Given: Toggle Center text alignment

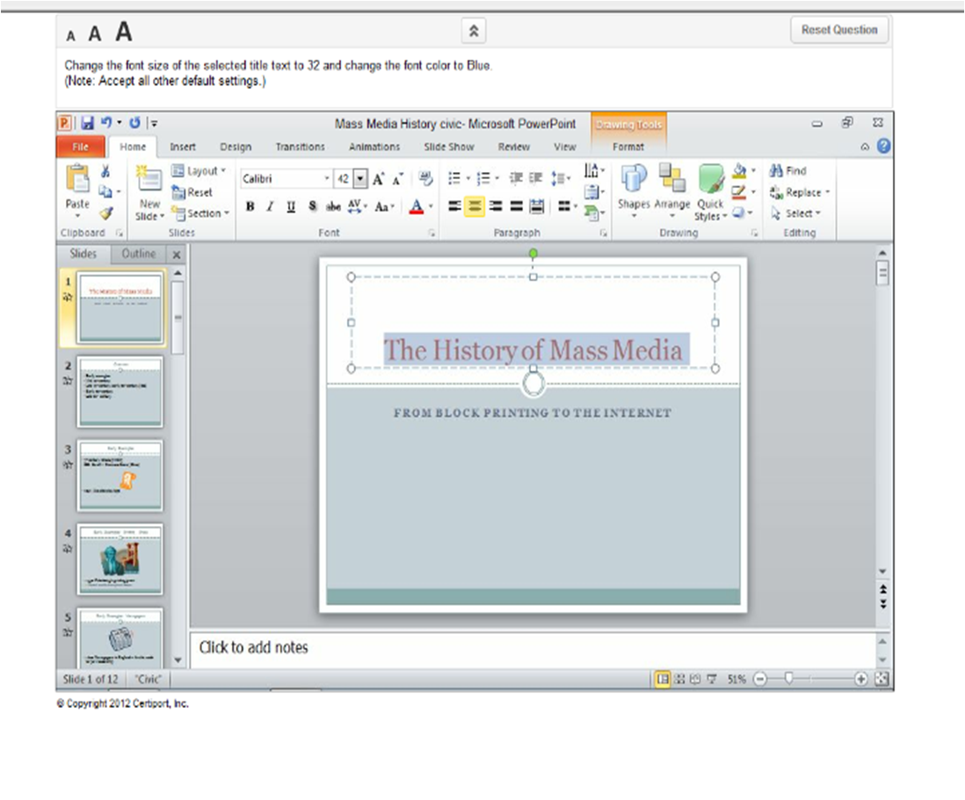Looking at the screenshot, I should 475,206.
